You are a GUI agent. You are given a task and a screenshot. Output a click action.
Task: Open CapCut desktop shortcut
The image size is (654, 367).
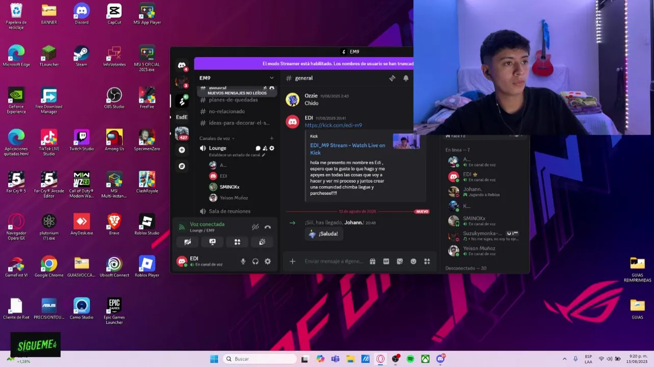coord(114,14)
